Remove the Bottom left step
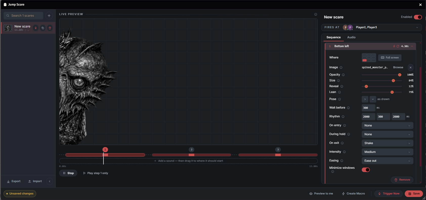Screen dimensions: 426x200 coord(402,180)
